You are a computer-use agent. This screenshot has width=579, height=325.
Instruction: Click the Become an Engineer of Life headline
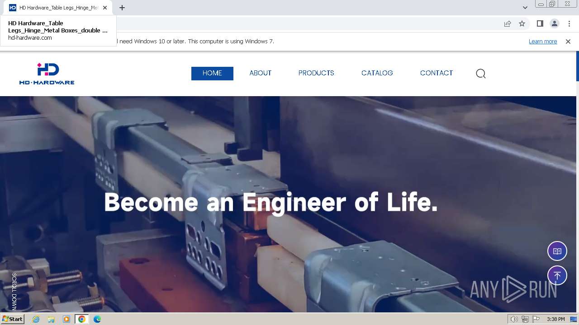(271, 203)
